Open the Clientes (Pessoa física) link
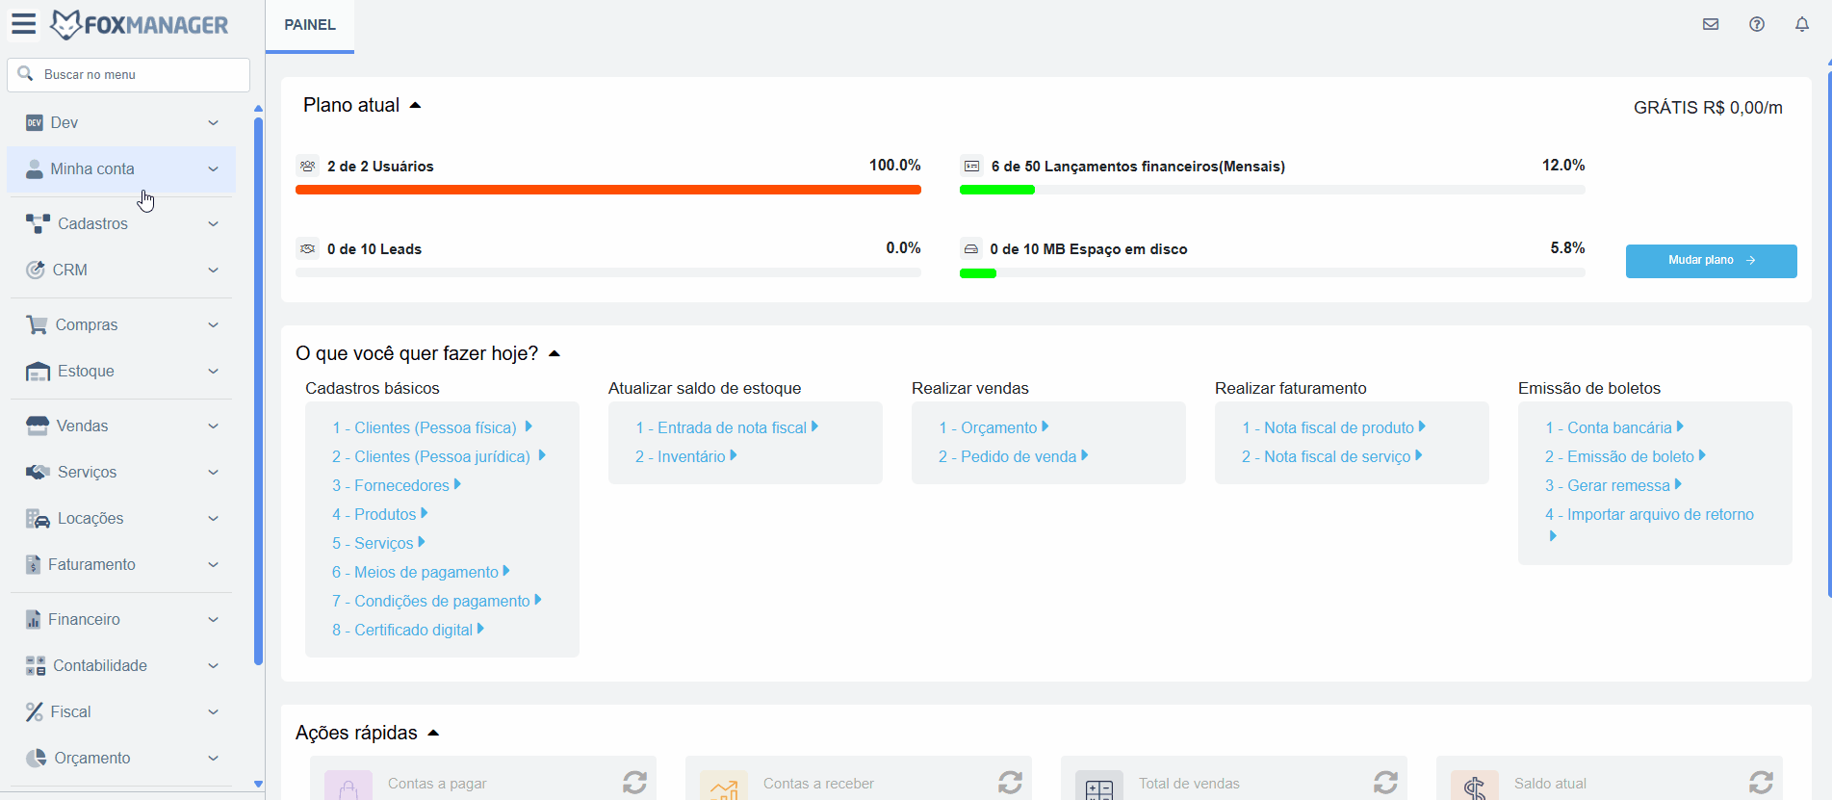 coord(425,427)
